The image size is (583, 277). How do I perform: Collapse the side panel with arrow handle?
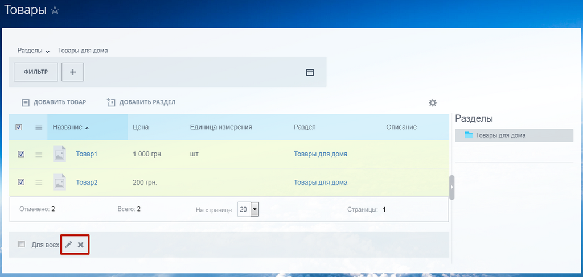451,188
